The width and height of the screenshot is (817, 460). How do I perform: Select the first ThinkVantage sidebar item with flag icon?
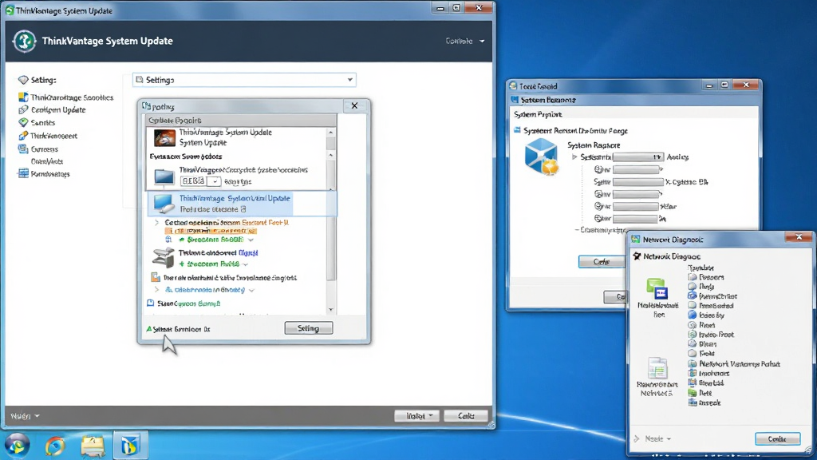coord(65,97)
